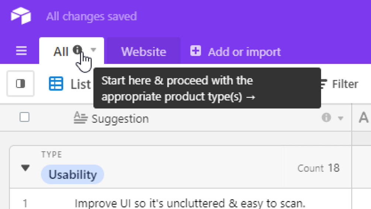Switch to the Website table tab
Image resolution: width=371 pixels, height=209 pixels.
(x=144, y=51)
